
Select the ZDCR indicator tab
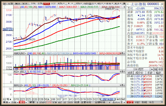[x=70, y=102]
